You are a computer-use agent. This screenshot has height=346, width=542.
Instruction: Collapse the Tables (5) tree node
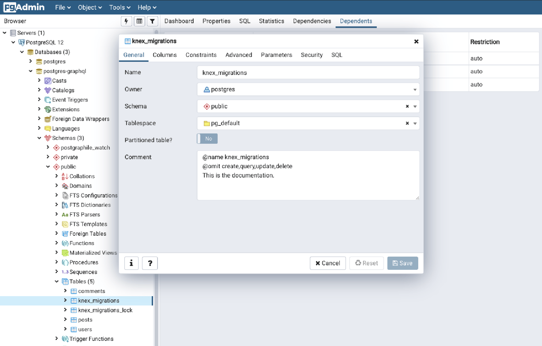tap(57, 281)
